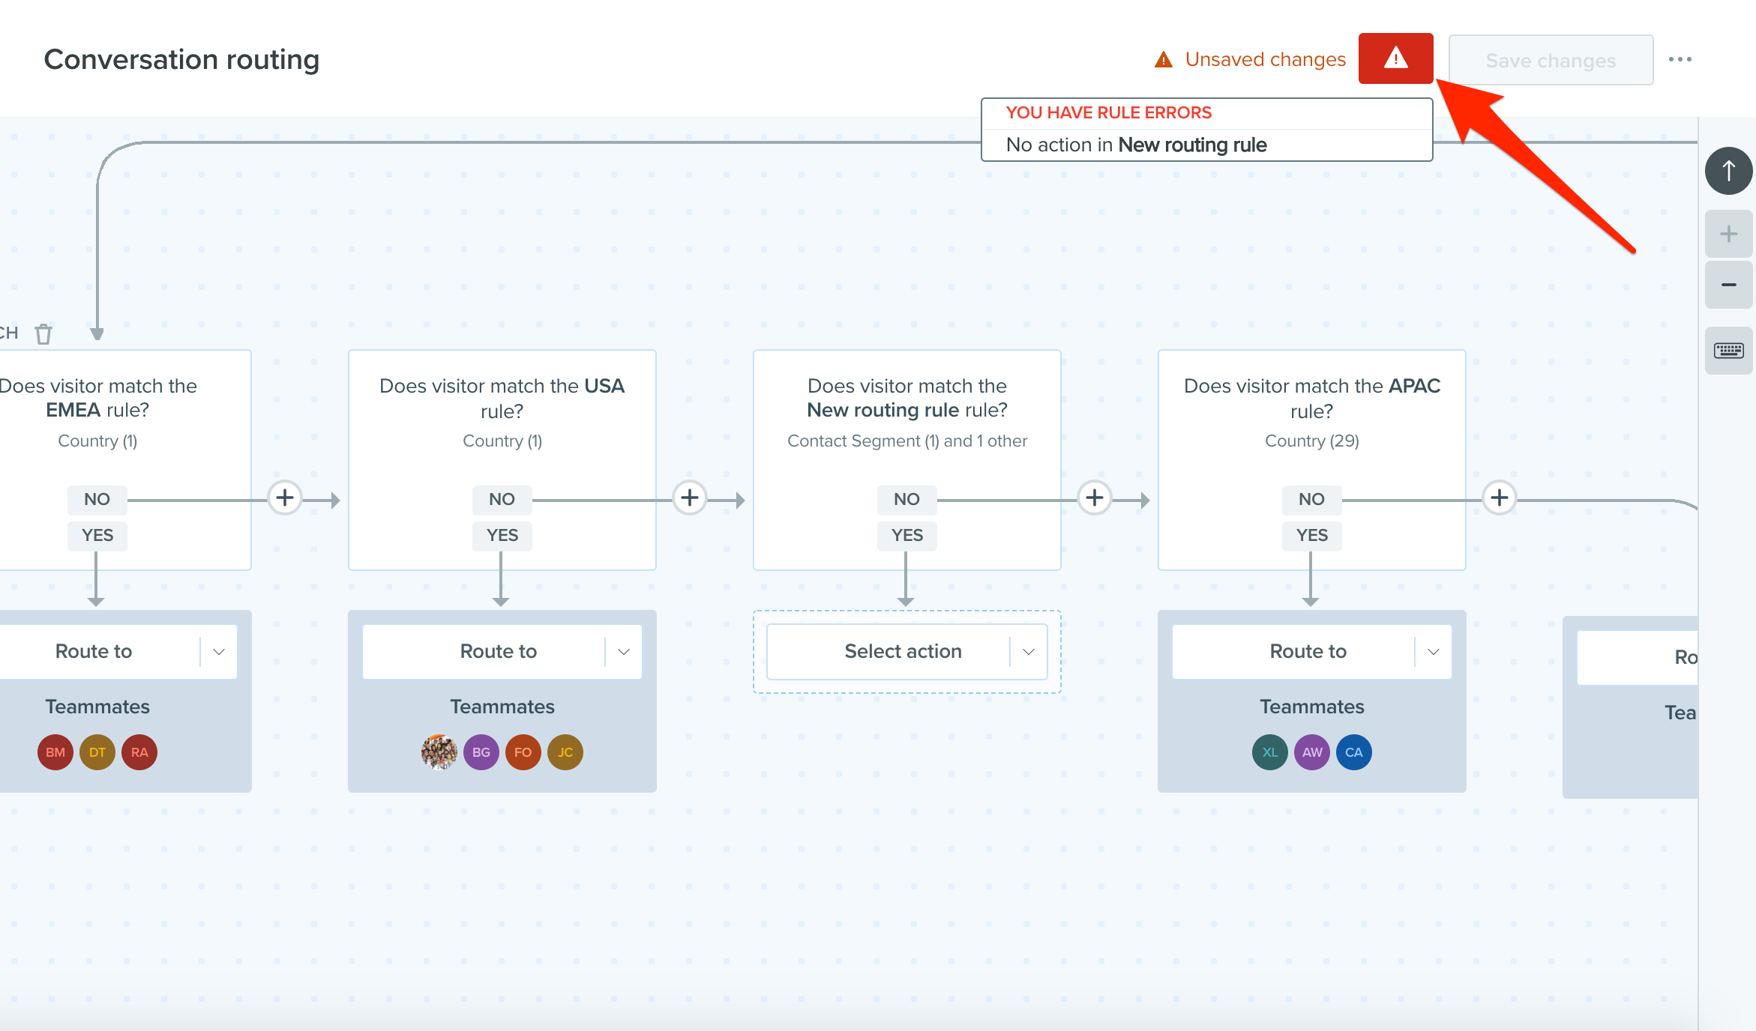Click NO label in the APAC rule
Screen dimensions: 1756x1031
pos(1312,499)
